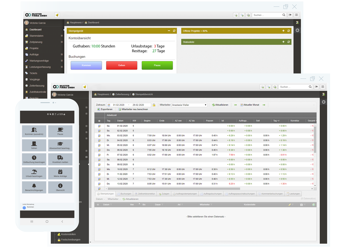Click the green next-month arrow icon
The height and width of the screenshot is (248, 344).
pyautogui.click(x=264, y=105)
